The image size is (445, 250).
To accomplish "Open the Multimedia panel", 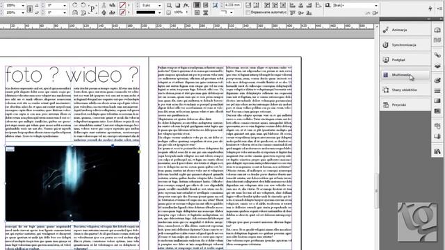I will pyautogui.click(x=405, y=75).
